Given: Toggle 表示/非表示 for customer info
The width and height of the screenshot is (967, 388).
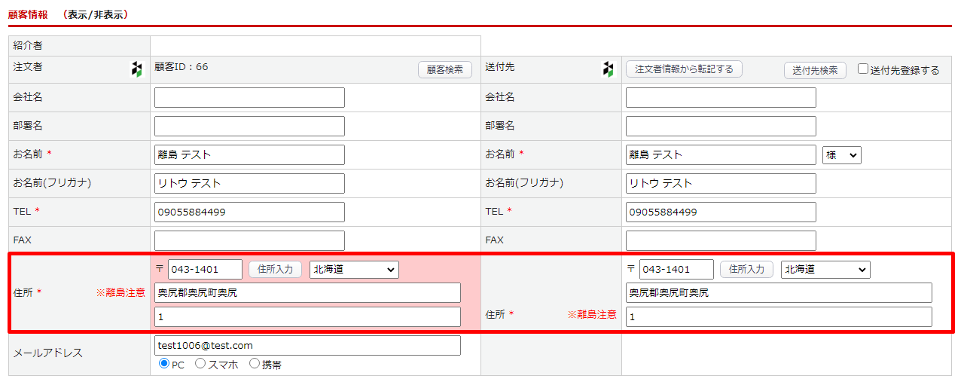Looking at the screenshot, I should pos(96,14).
